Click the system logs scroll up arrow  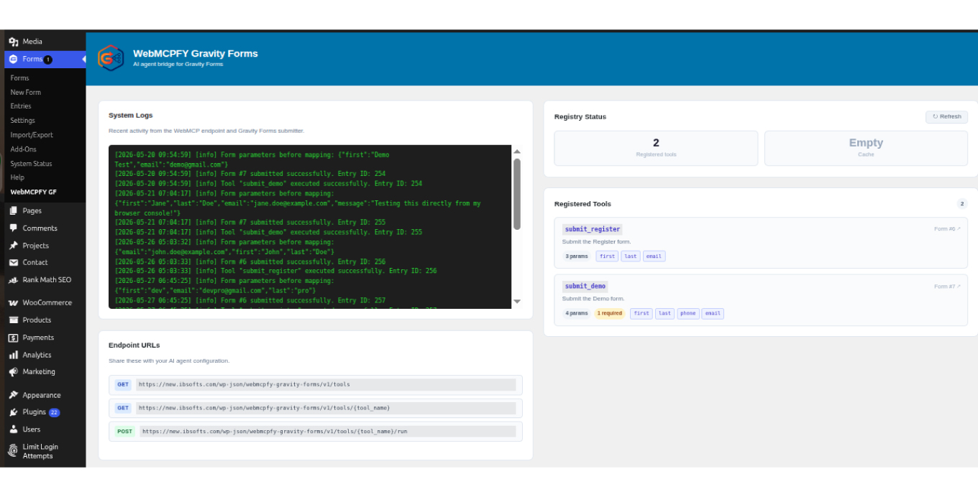click(x=516, y=152)
